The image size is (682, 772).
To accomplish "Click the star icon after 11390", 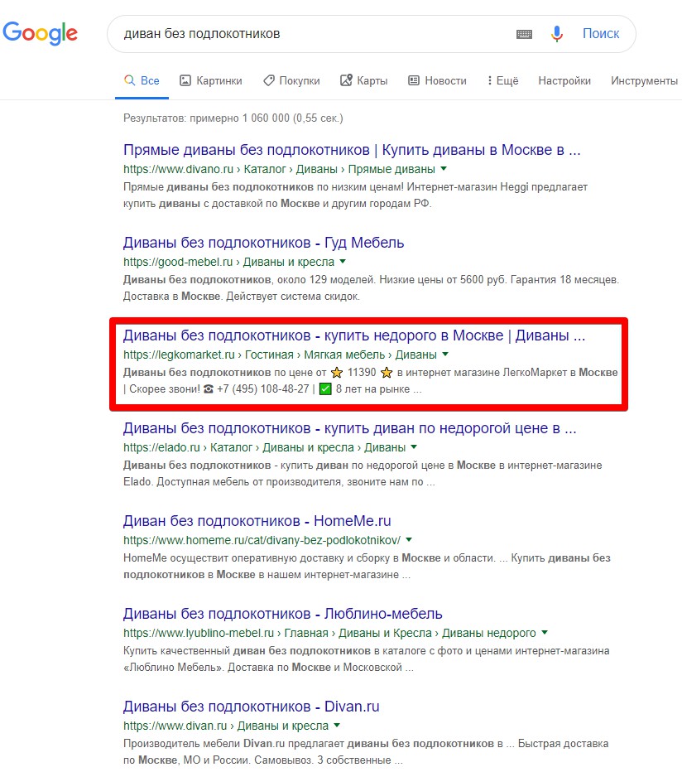I will pyautogui.click(x=387, y=373).
